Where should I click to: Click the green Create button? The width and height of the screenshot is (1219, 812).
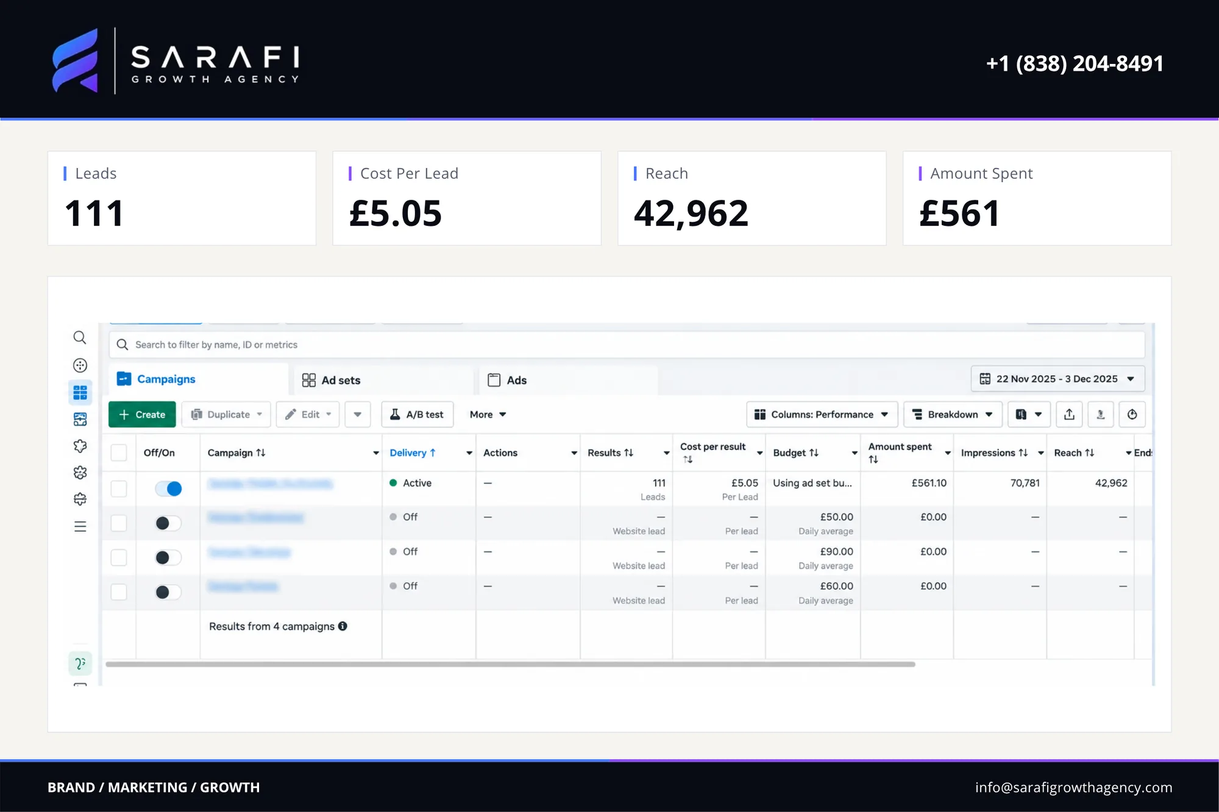142,414
